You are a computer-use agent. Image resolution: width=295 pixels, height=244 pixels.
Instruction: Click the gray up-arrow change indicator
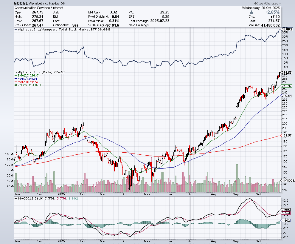coord(252,12)
